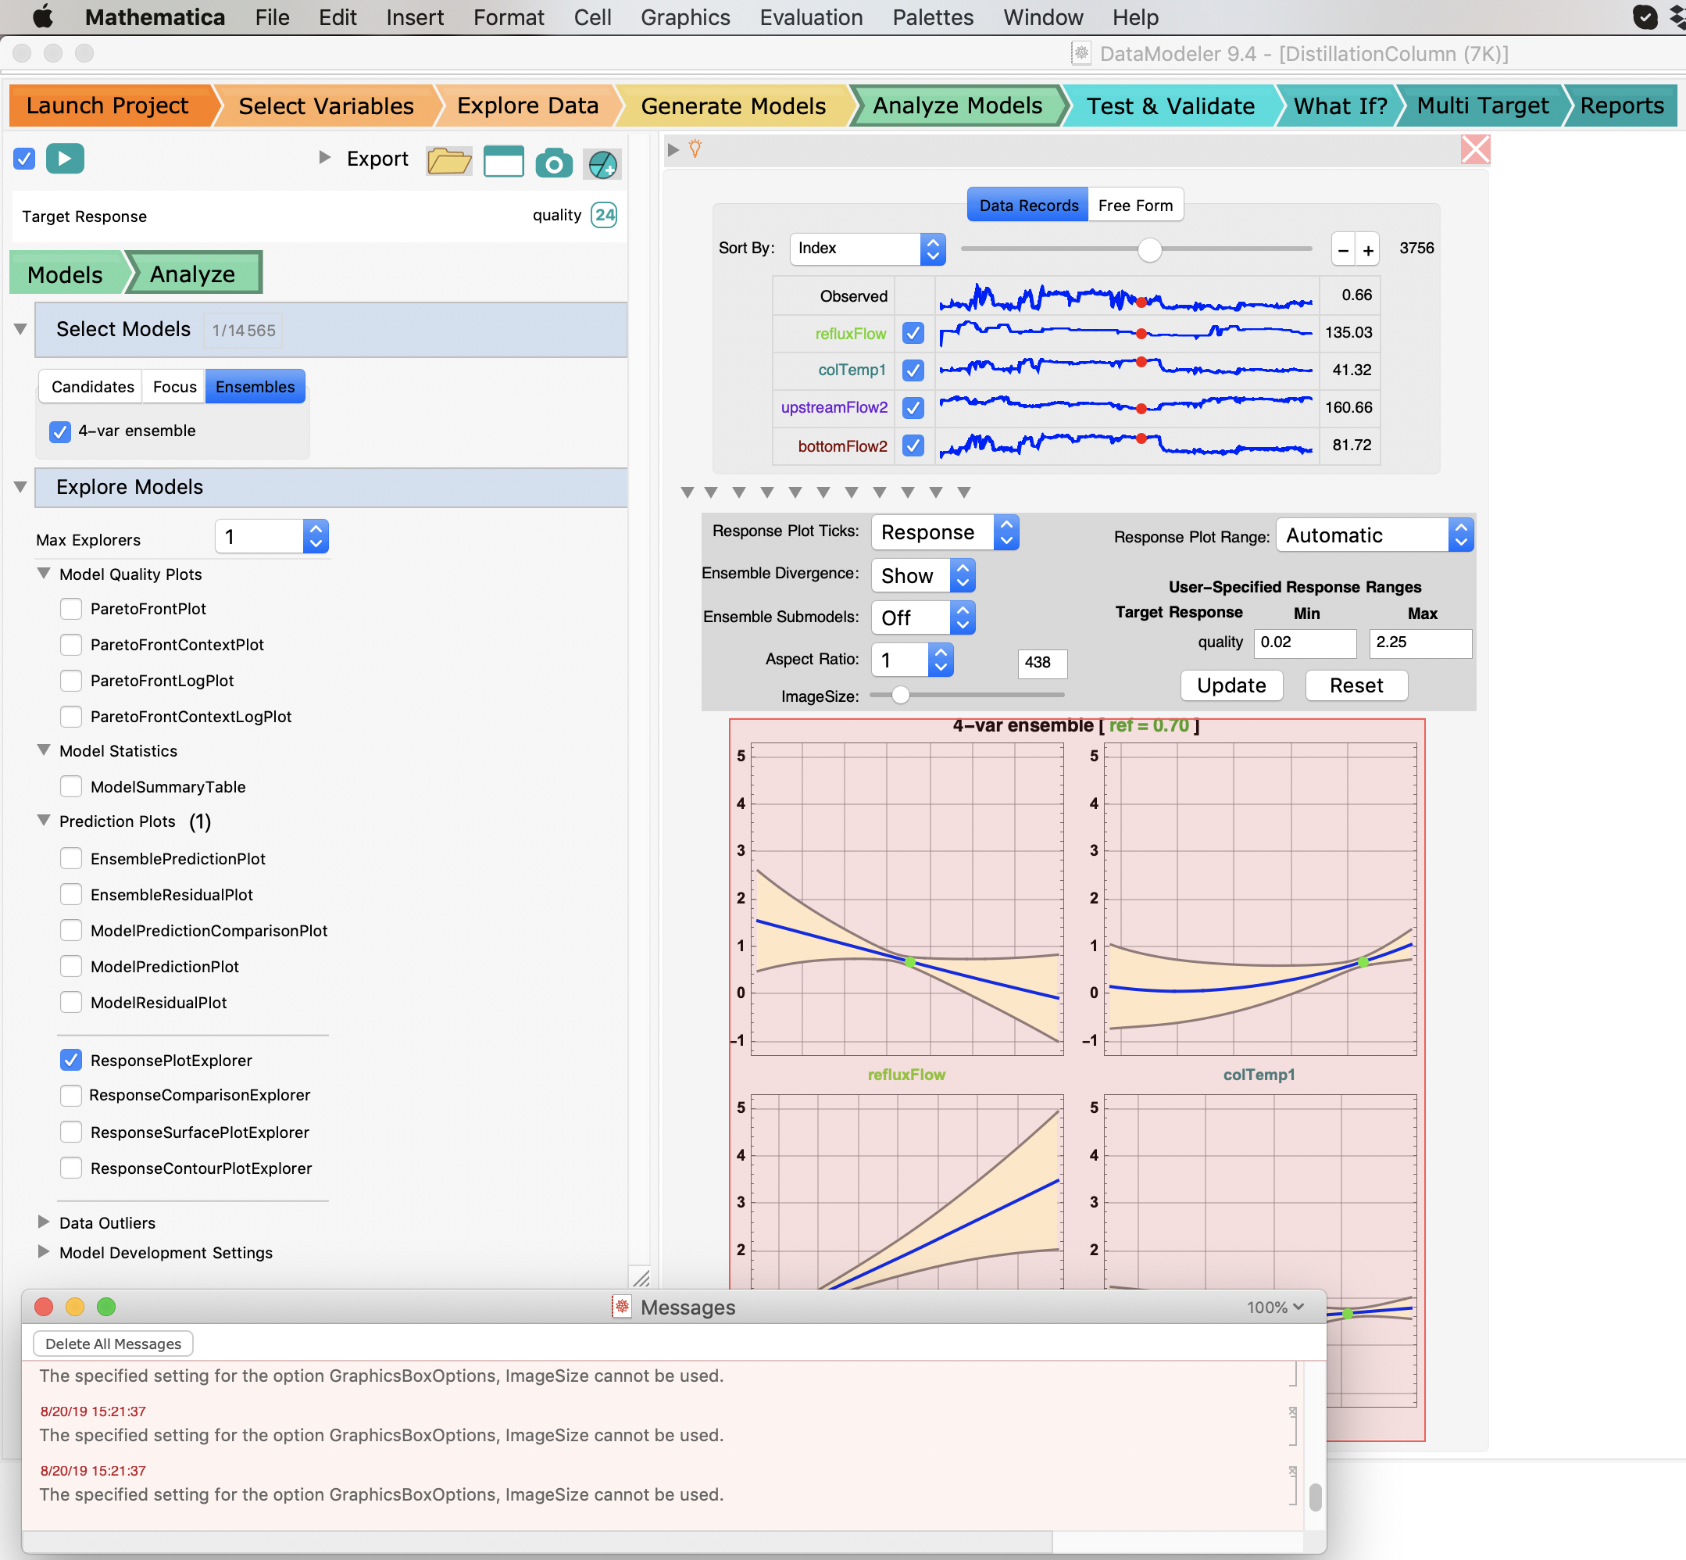This screenshot has height=1560, width=1686.
Task: Collapse the Explore Models section
Action: 21,487
